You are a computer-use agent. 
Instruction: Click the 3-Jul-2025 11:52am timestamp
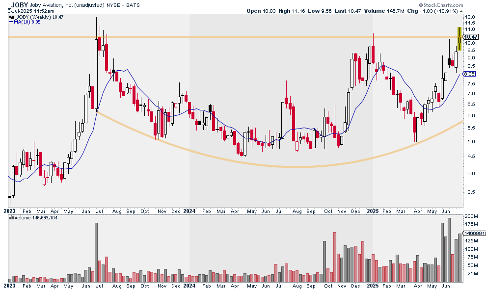(x=31, y=11)
